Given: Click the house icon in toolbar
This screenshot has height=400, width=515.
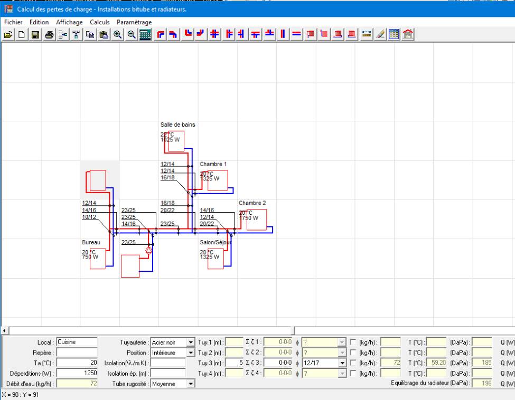Looking at the screenshot, I should click(408, 35).
